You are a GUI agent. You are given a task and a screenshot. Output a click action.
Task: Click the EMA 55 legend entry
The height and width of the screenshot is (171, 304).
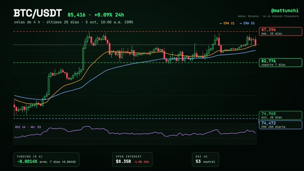tap(247, 23)
